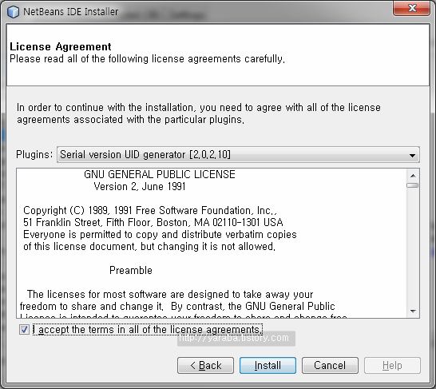Screen dimensions: 436x389
Task: Uncheck I accept the terms checkbox
Action: [x=24, y=330]
